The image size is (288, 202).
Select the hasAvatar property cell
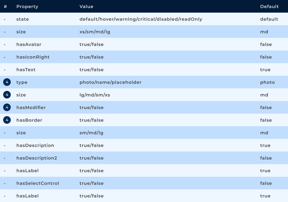29,44
